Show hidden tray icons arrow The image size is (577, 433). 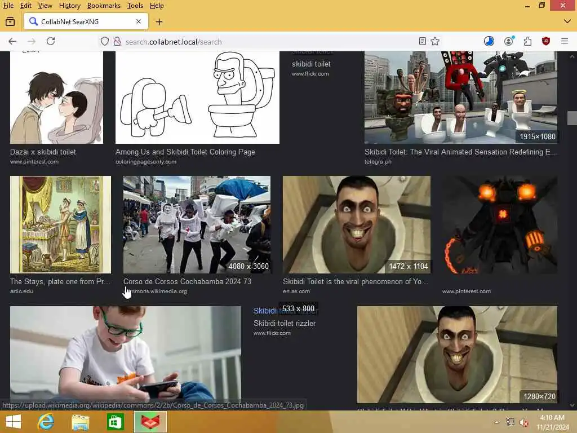497,422
